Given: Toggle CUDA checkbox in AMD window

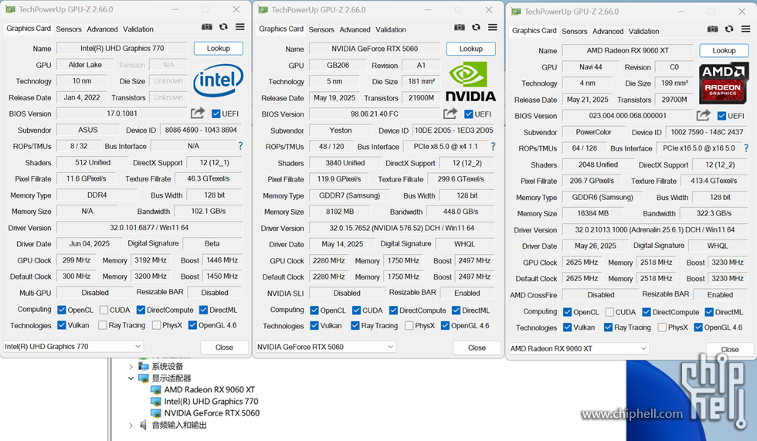Looking at the screenshot, I should 609,312.
